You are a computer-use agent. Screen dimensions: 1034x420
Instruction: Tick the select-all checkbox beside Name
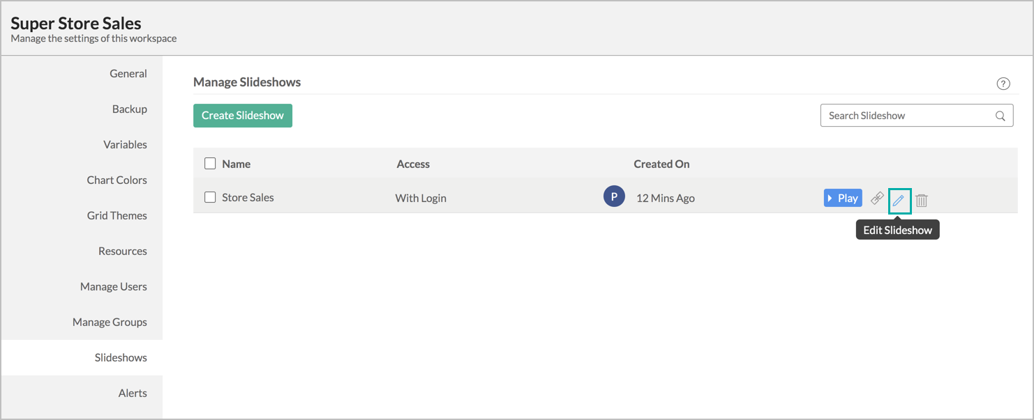click(x=210, y=164)
